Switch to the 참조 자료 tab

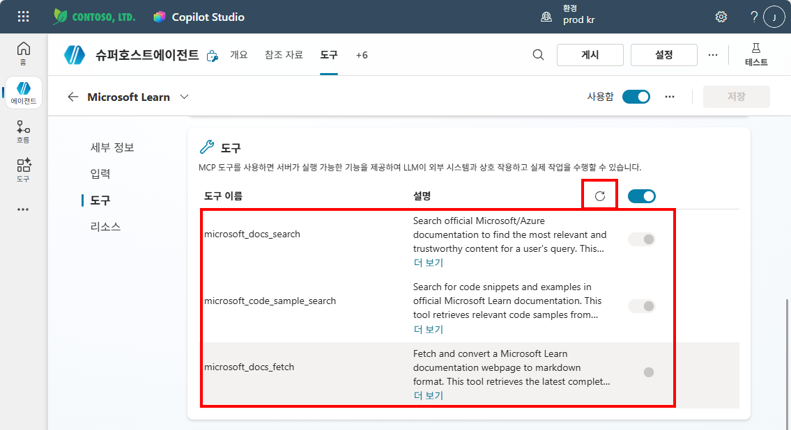point(284,55)
